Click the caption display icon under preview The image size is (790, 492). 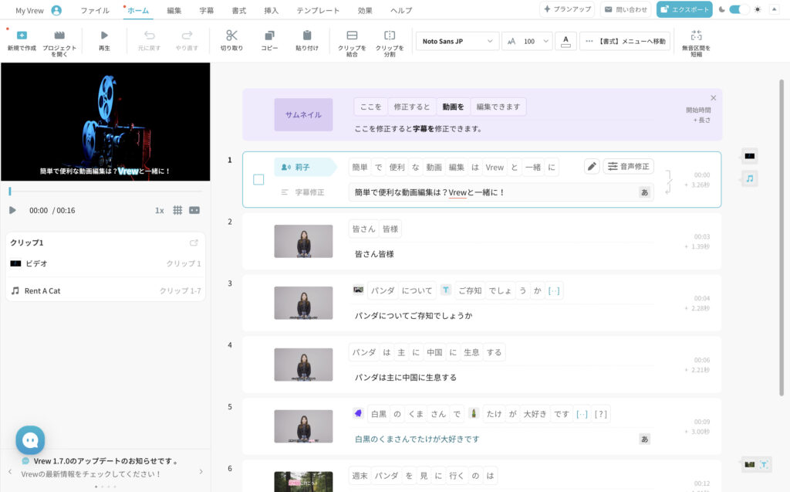(194, 210)
